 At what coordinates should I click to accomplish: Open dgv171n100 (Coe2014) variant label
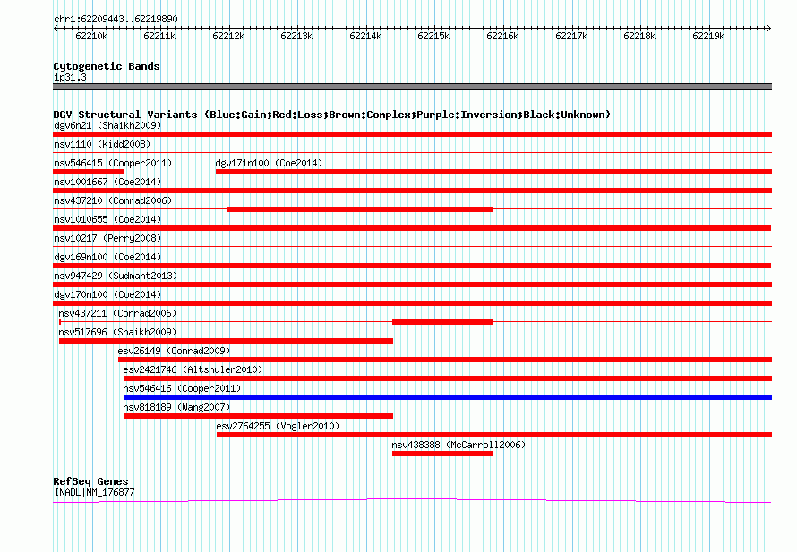[269, 163]
